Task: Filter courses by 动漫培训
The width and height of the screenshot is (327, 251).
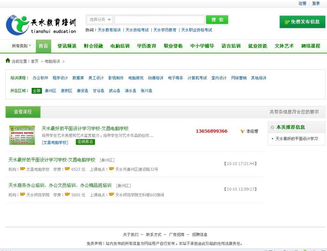Action: 155,78
